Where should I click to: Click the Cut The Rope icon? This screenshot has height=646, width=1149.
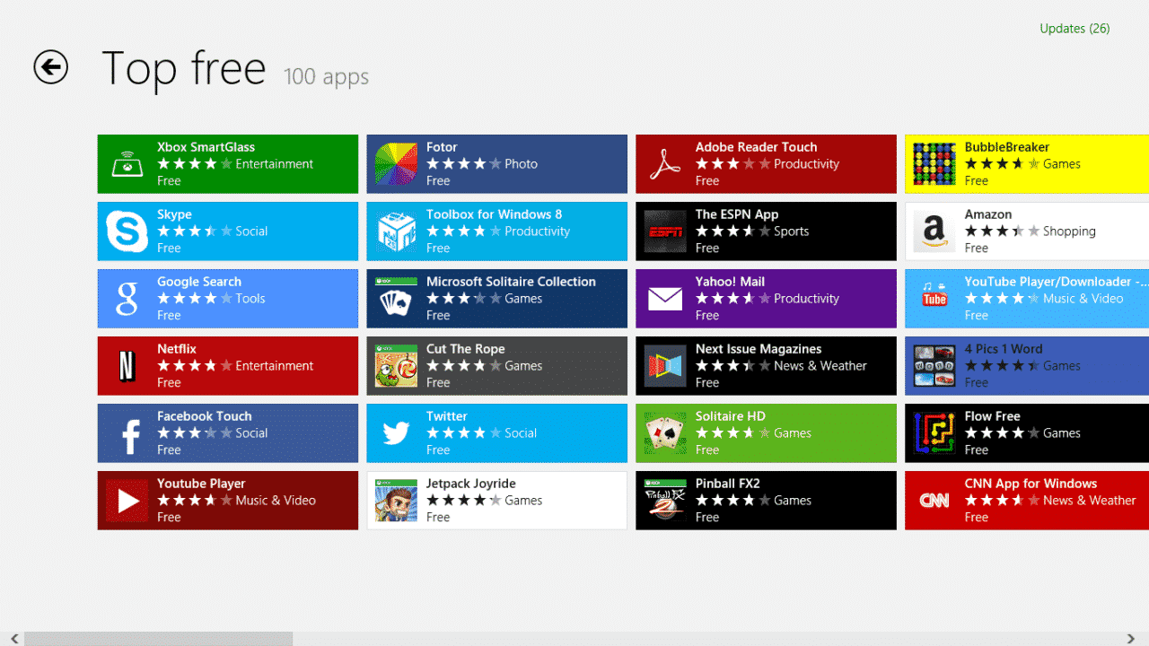396,366
